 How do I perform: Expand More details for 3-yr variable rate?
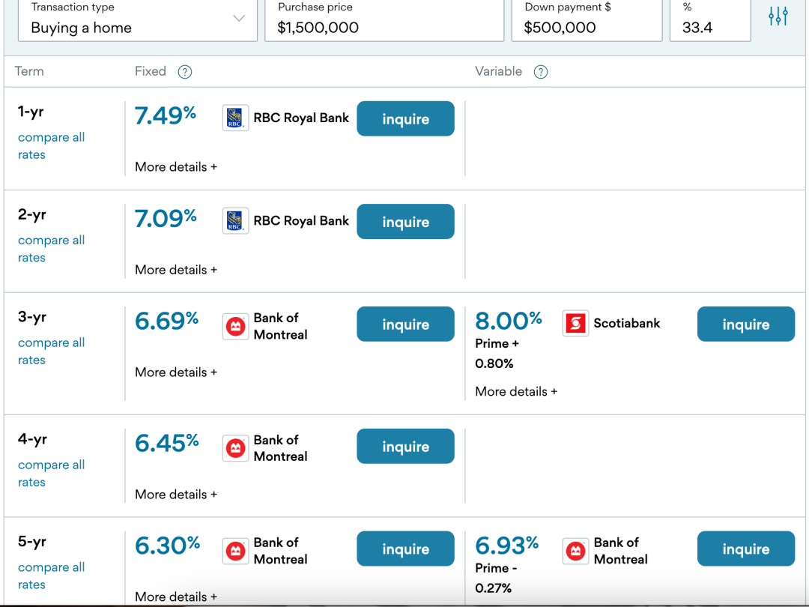coord(516,391)
